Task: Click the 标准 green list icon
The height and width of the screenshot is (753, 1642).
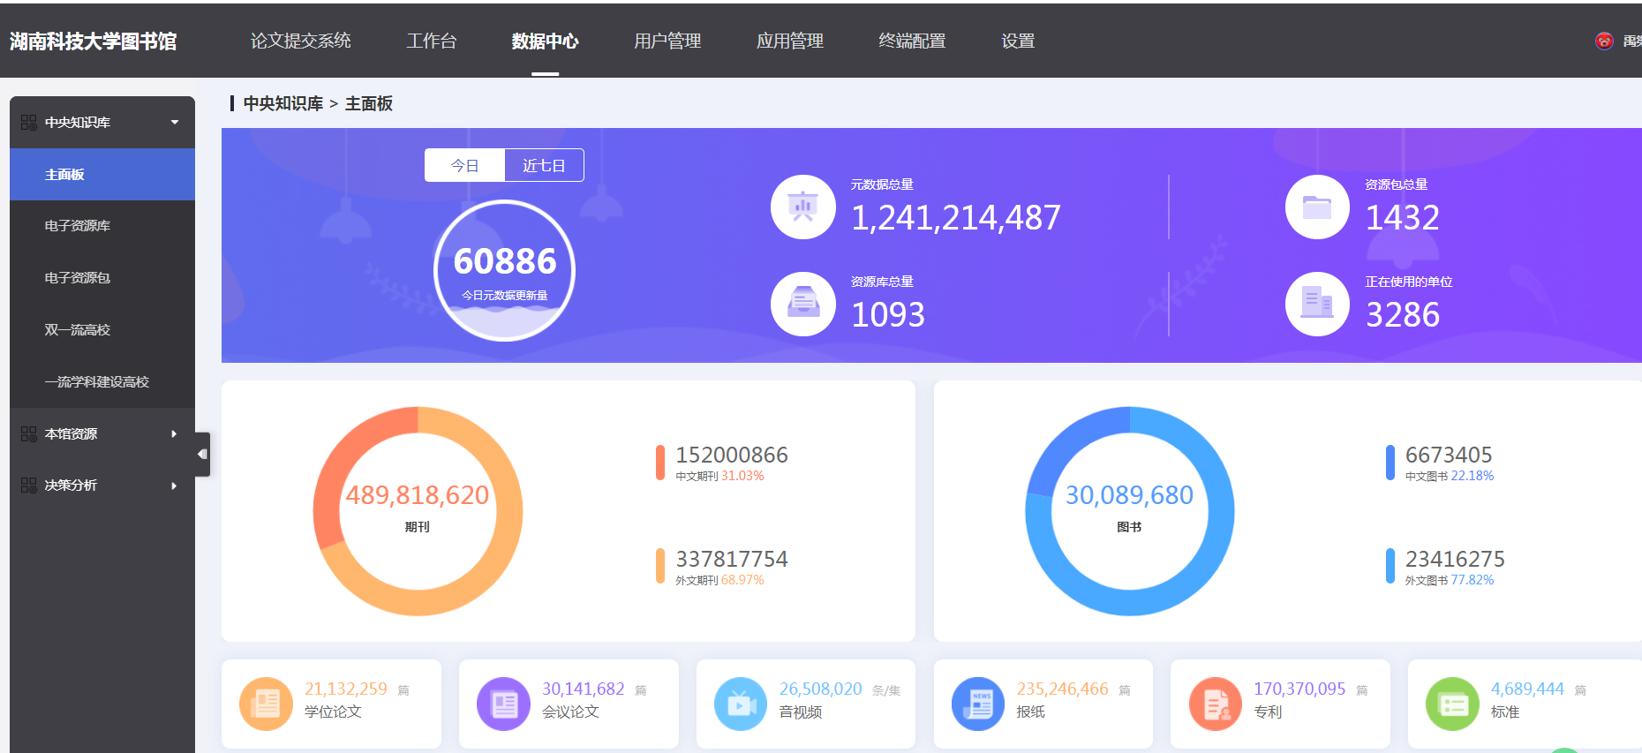Action: [1452, 704]
